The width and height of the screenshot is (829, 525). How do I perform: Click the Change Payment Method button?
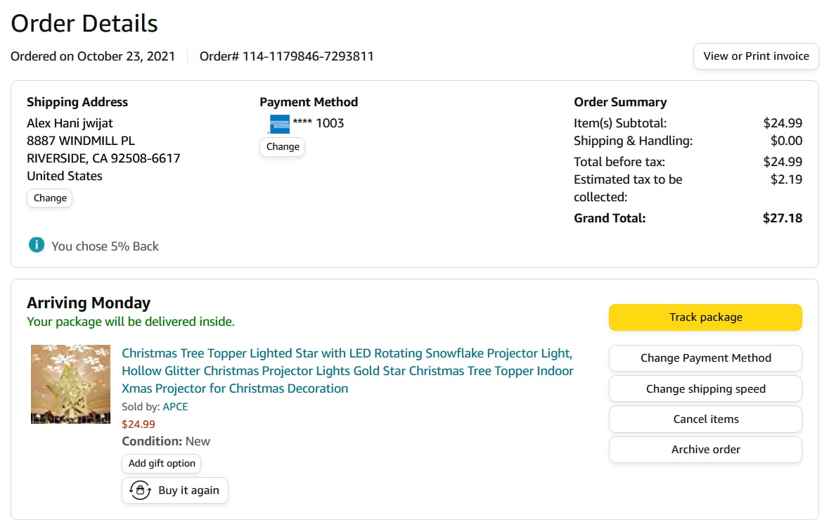point(705,358)
